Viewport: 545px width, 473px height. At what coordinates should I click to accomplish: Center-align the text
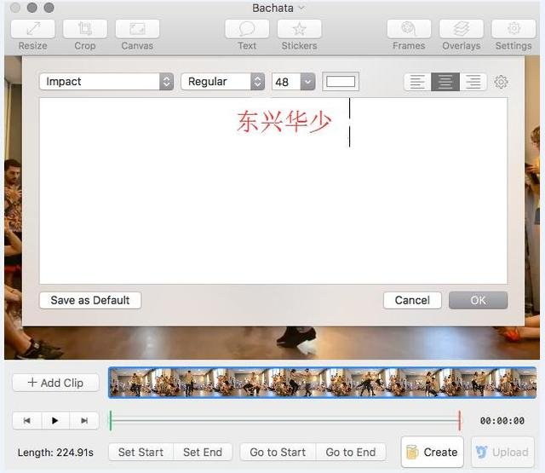pos(445,82)
